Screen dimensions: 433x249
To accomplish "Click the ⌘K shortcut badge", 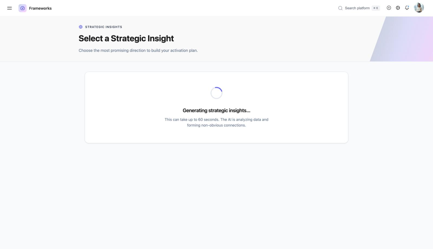I will pyautogui.click(x=376, y=8).
